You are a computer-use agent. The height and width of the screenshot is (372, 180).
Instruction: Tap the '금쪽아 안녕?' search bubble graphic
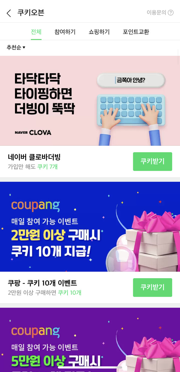131,80
